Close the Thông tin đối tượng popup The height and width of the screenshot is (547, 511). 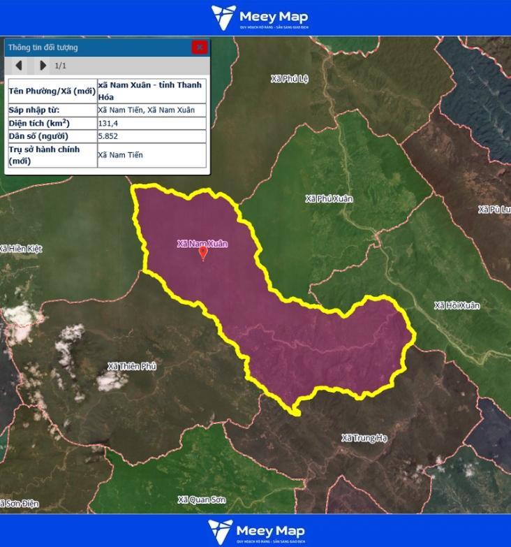click(200, 48)
